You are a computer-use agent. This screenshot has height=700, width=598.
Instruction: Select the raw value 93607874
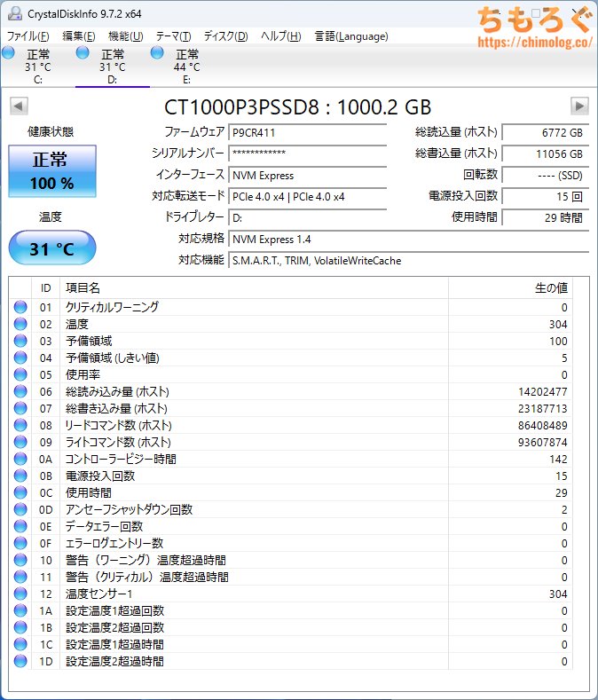pos(543,443)
